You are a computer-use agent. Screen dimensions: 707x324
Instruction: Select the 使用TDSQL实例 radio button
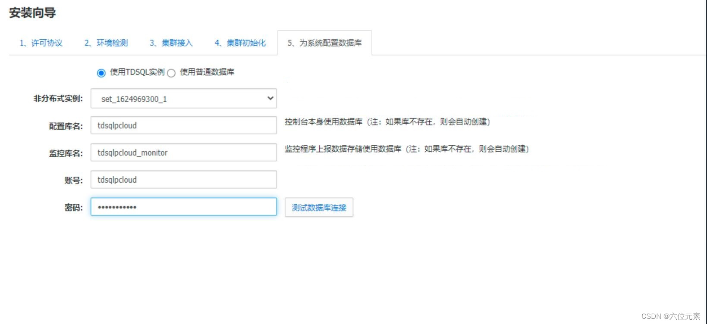coord(101,73)
